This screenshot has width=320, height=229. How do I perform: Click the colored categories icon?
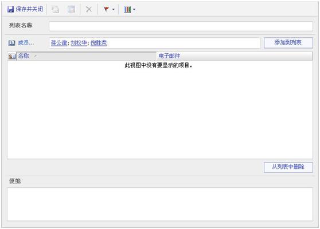(127, 9)
